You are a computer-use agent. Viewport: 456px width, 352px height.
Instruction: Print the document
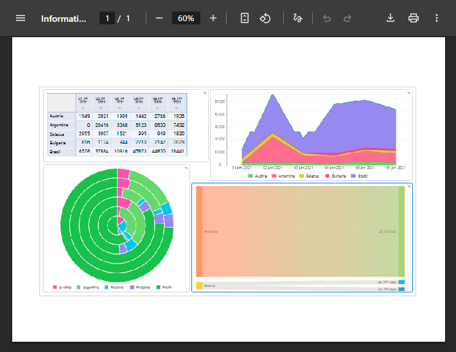pyautogui.click(x=414, y=18)
